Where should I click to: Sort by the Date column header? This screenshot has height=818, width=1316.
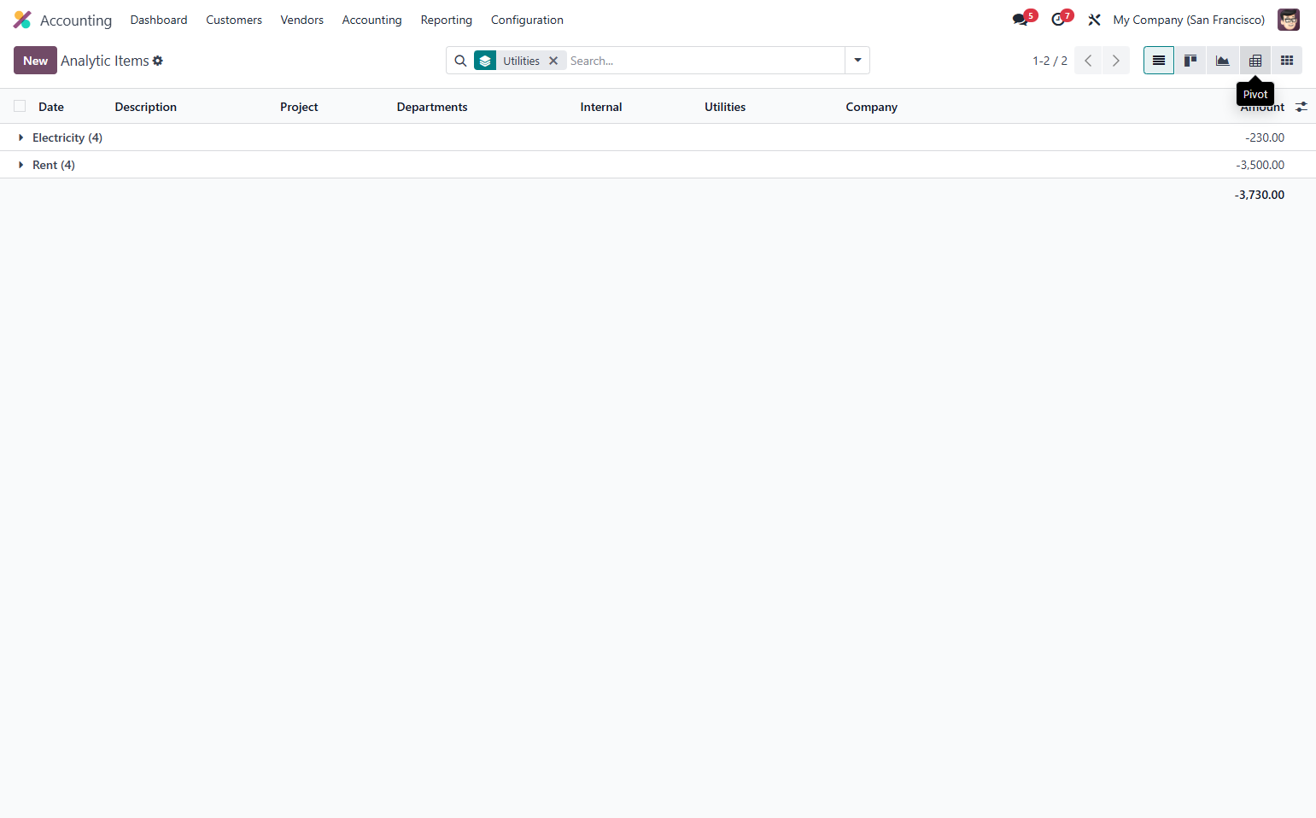tap(51, 107)
